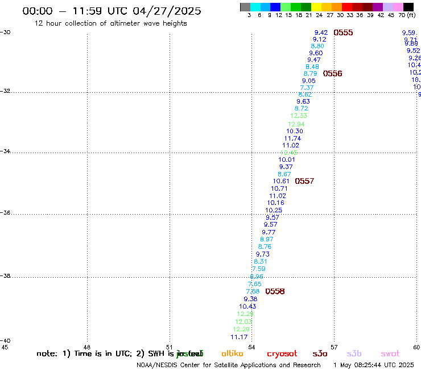This screenshot has width=421, height=370.
Task: Click the 8.97 wave height value
Action: (x=267, y=239)
